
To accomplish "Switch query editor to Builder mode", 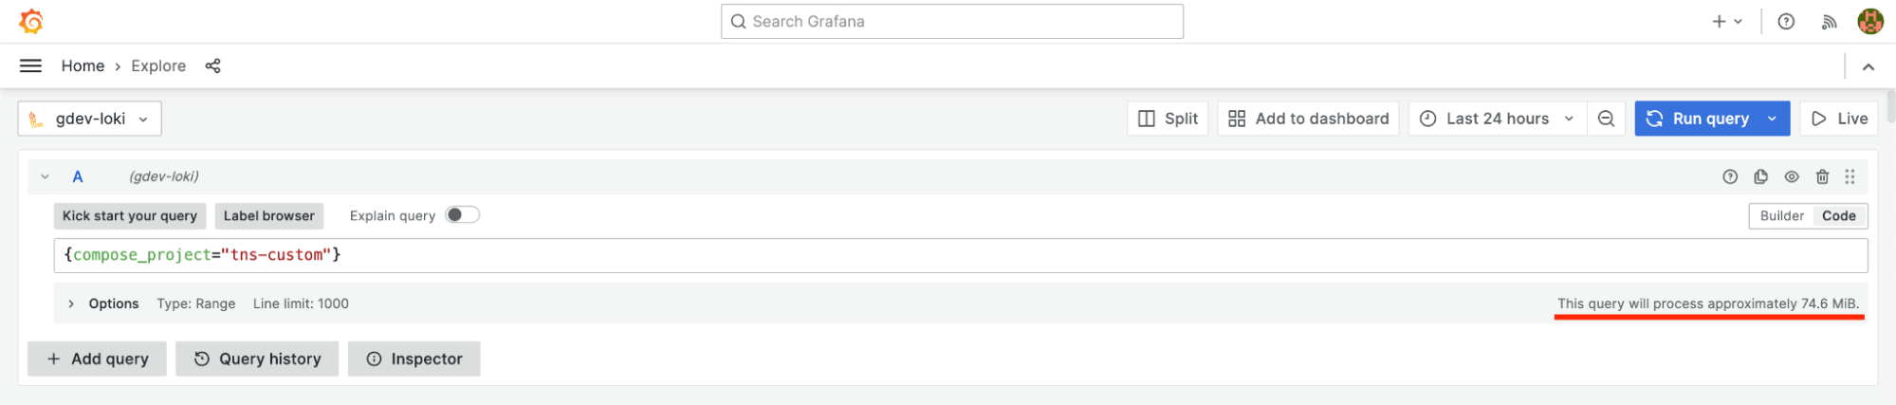I will (x=1781, y=216).
